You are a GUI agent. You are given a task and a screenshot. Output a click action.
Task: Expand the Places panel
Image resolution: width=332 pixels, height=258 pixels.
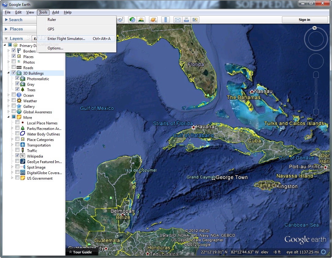[6, 29]
